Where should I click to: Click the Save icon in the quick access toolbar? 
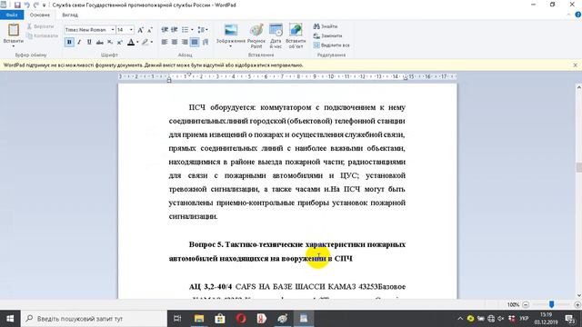tap(17, 5)
